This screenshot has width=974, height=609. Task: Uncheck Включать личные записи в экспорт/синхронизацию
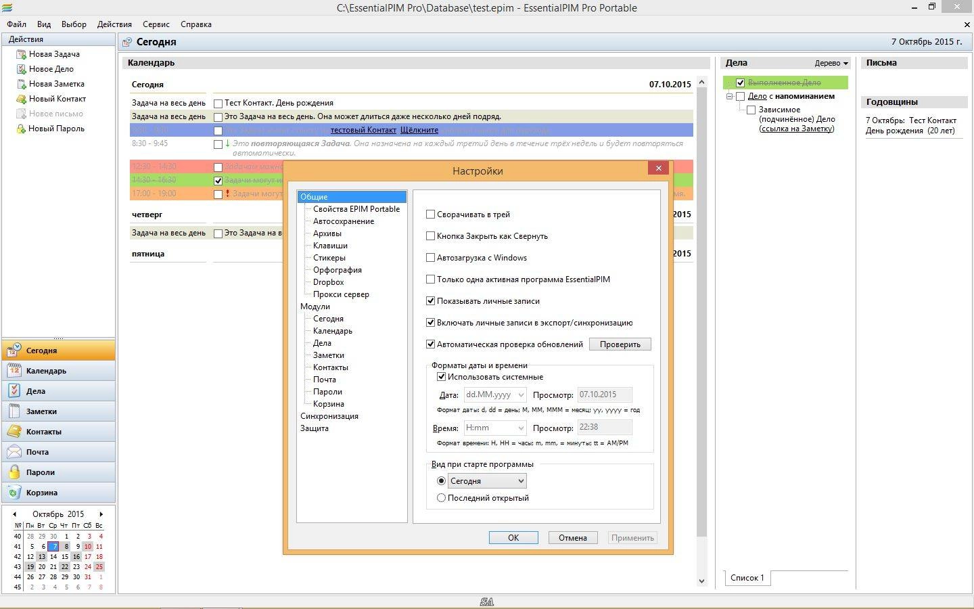coord(430,323)
